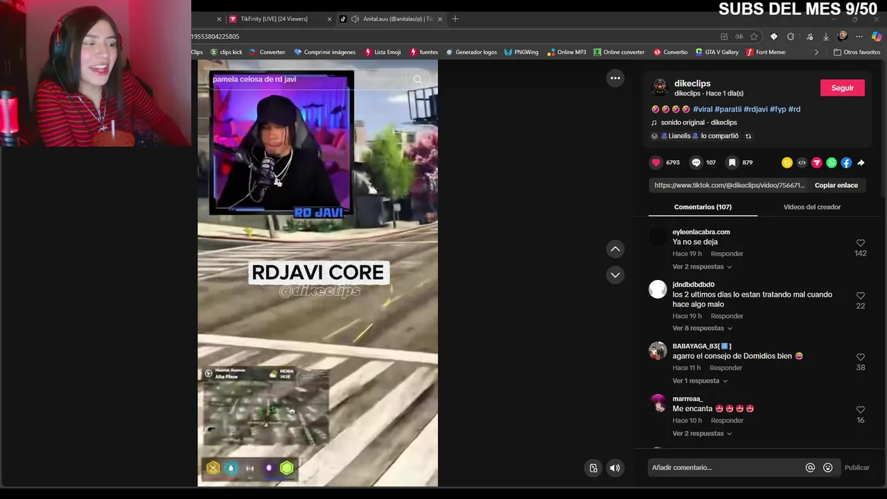Switch to 'Comentarios (107)' tab
The width and height of the screenshot is (887, 499).
click(x=703, y=207)
